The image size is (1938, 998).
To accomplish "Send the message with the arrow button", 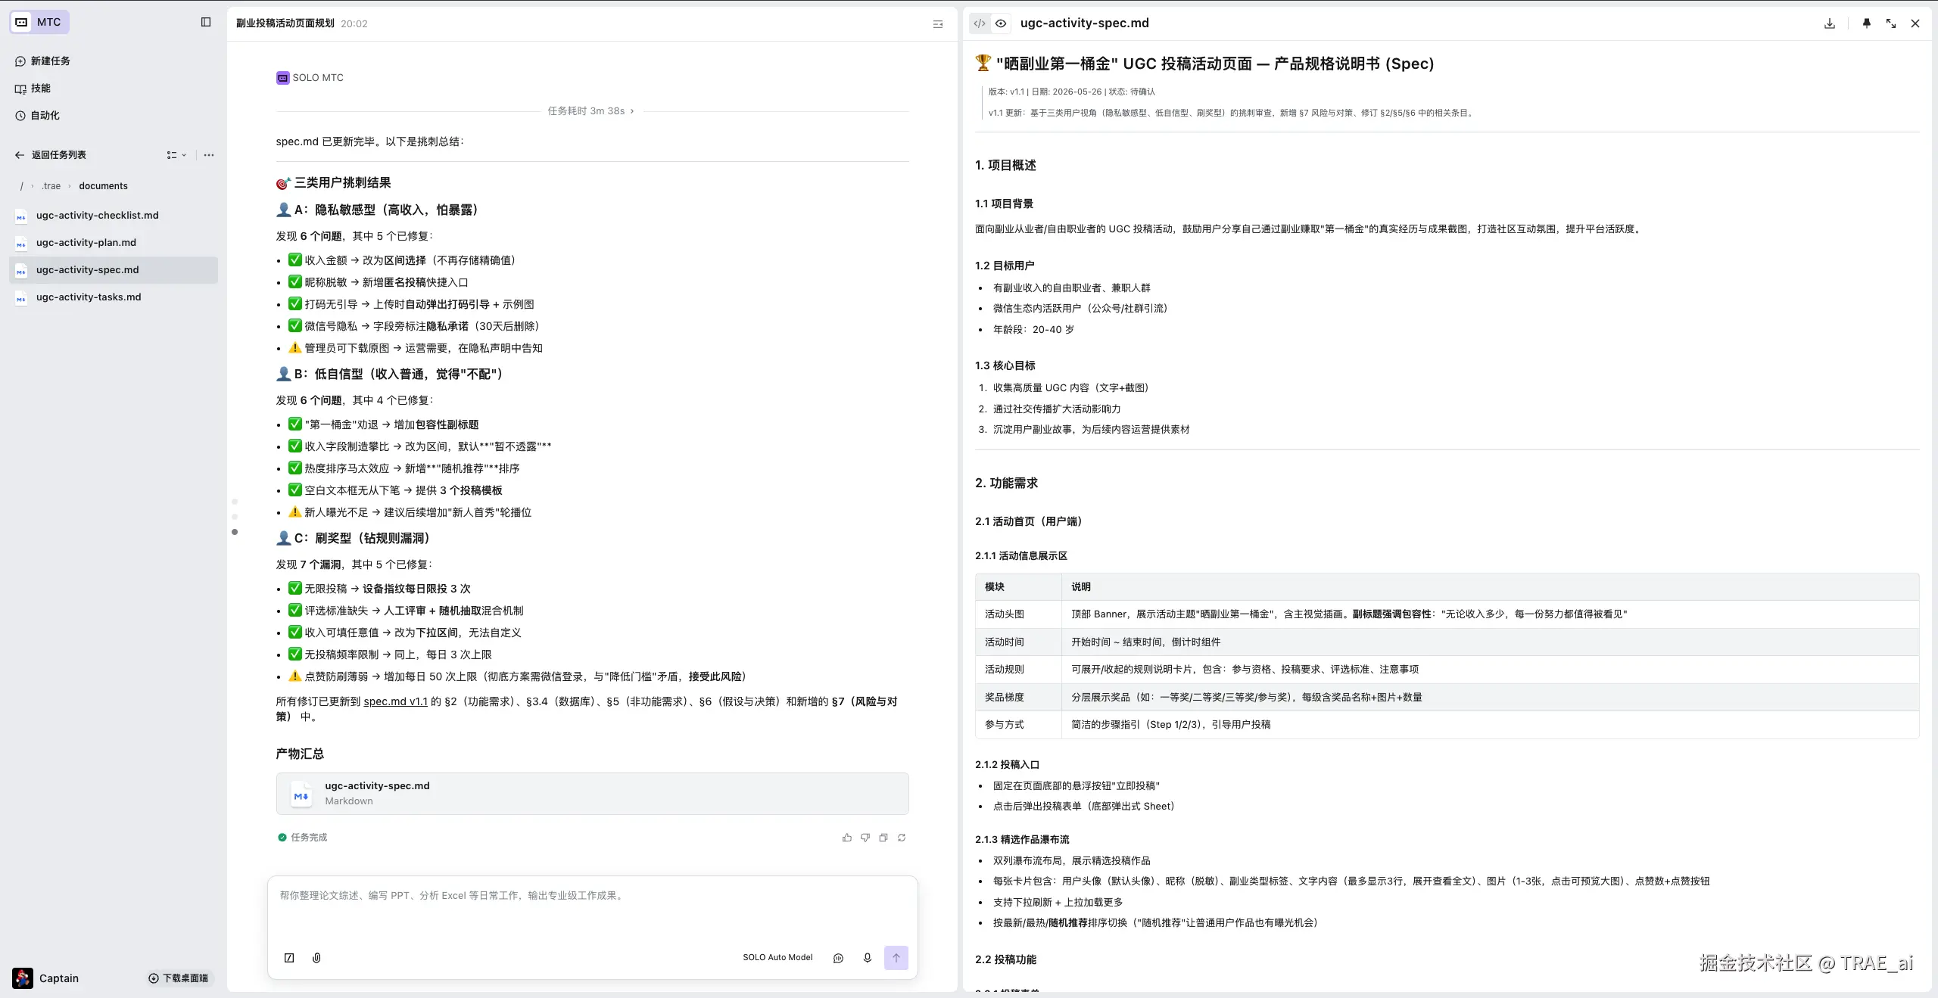I will [x=896, y=958].
